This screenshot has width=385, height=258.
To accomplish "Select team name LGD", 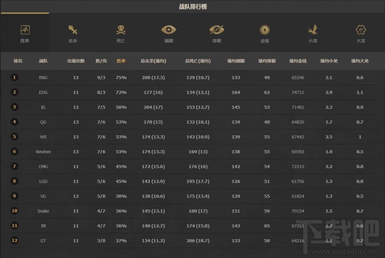I will pyautogui.click(x=43, y=181).
